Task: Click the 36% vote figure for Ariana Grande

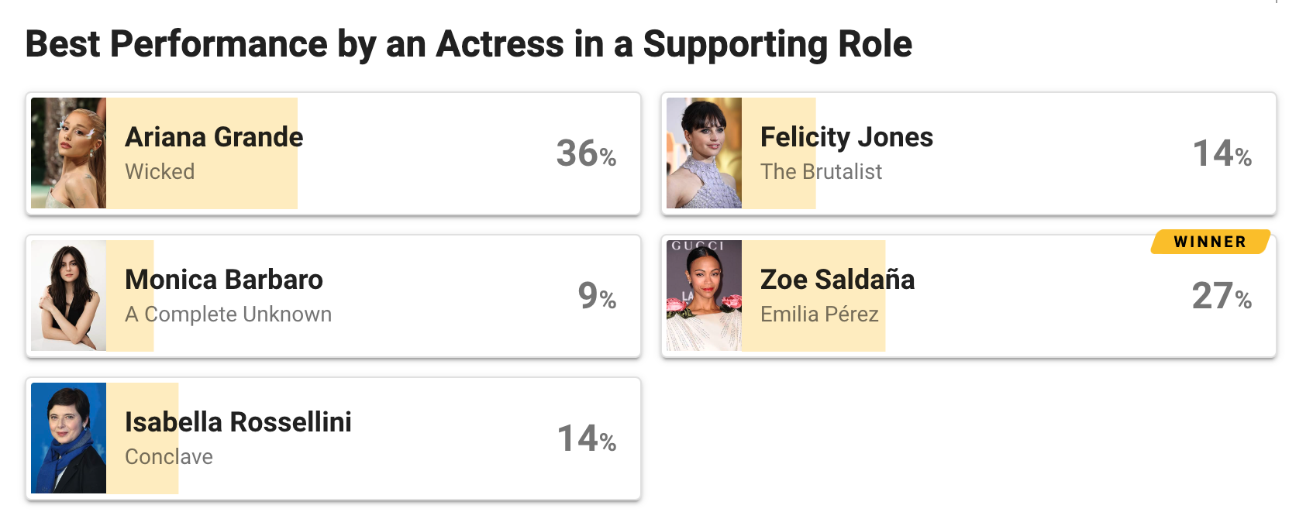Action: tap(586, 153)
